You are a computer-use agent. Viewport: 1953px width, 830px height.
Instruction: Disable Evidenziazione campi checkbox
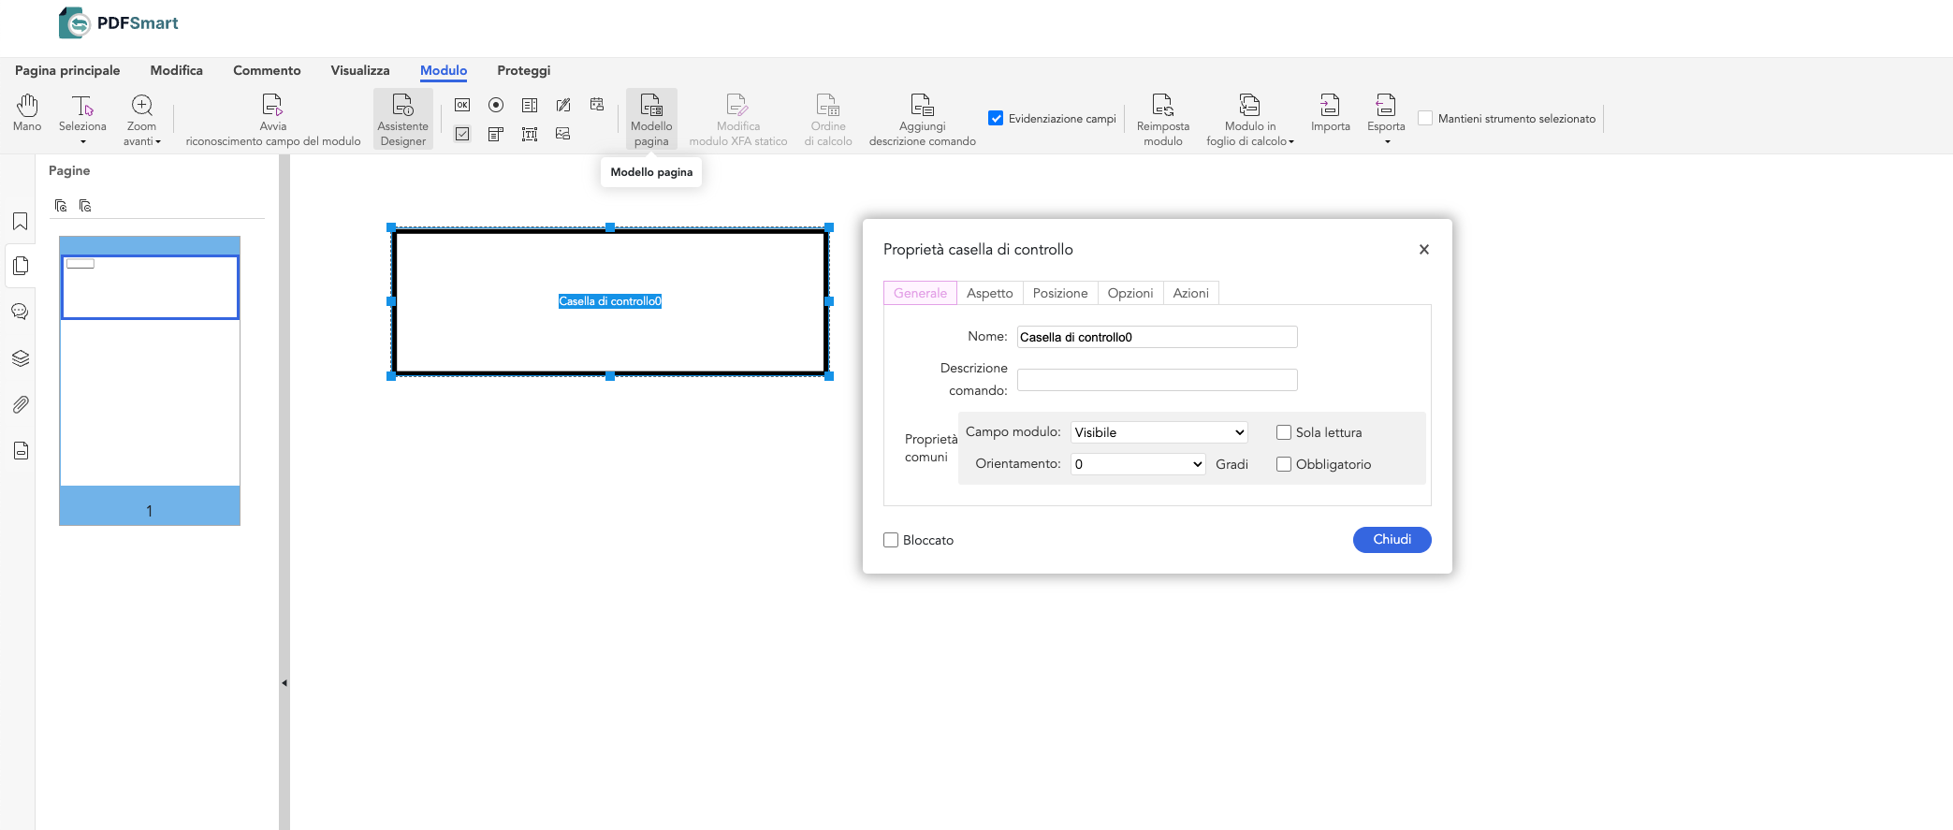click(x=996, y=118)
